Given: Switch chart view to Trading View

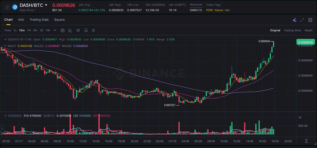Looking at the screenshot, I should (x=292, y=30).
